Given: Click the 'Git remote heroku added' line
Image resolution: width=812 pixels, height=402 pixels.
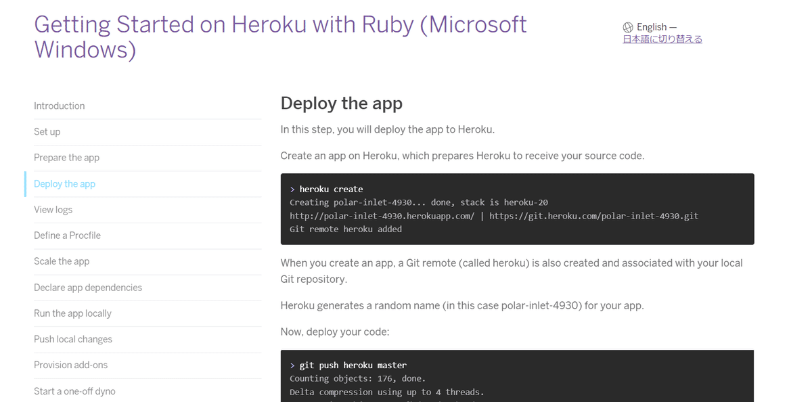Looking at the screenshot, I should (x=346, y=229).
